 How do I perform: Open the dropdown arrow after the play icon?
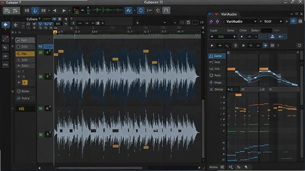coord(69,11)
